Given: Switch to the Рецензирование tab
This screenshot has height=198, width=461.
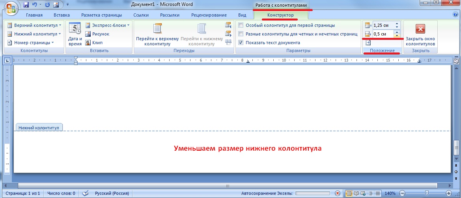Looking at the screenshot, I should coord(209,15).
